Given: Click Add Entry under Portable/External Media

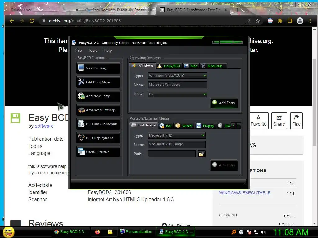Looking at the screenshot, I should pyautogui.click(x=224, y=165).
